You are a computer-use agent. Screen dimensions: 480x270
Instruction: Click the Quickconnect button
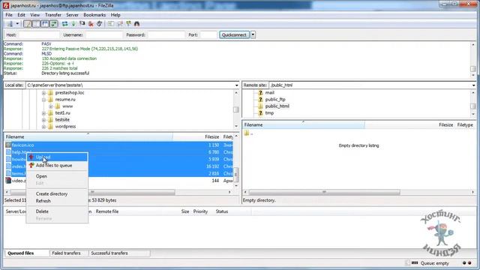pos(234,35)
